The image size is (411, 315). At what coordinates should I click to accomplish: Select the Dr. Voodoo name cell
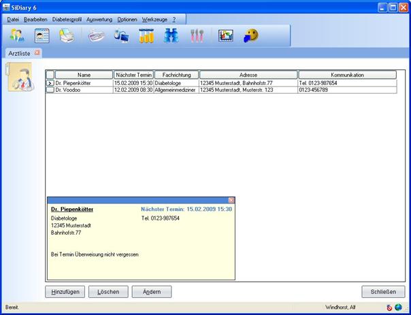point(84,90)
